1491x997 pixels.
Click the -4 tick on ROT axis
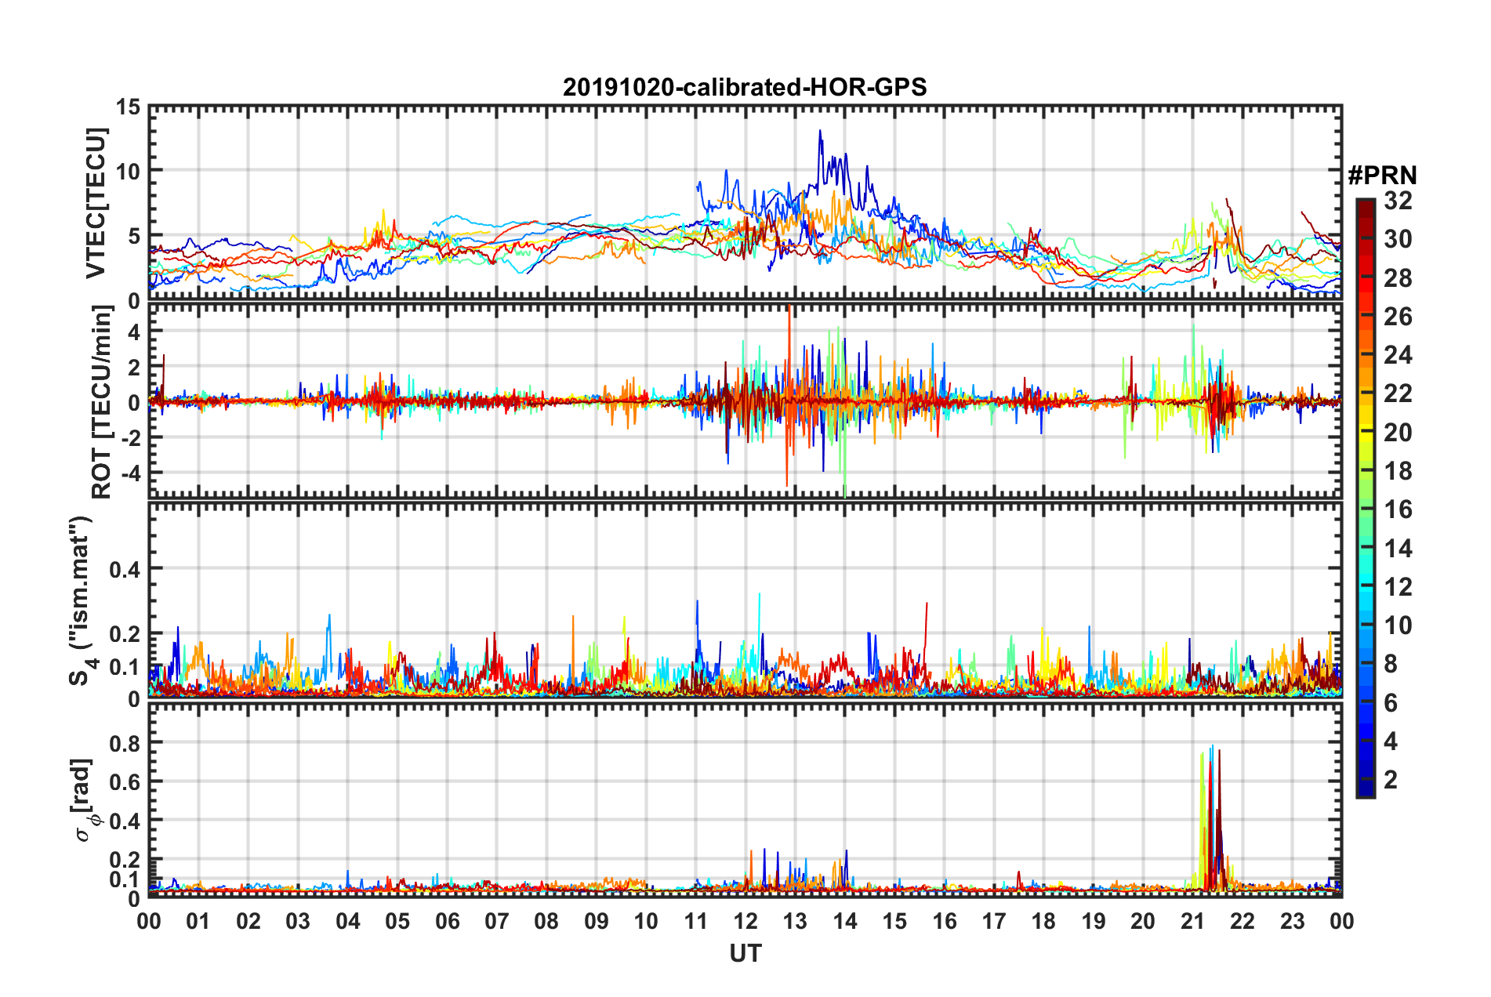tap(131, 474)
